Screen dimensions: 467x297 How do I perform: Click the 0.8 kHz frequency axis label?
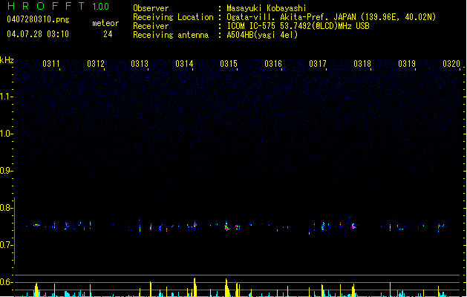(6, 208)
